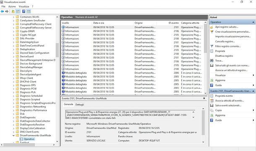
Task: Switch to the Dettagli tab
Action: 79,105
